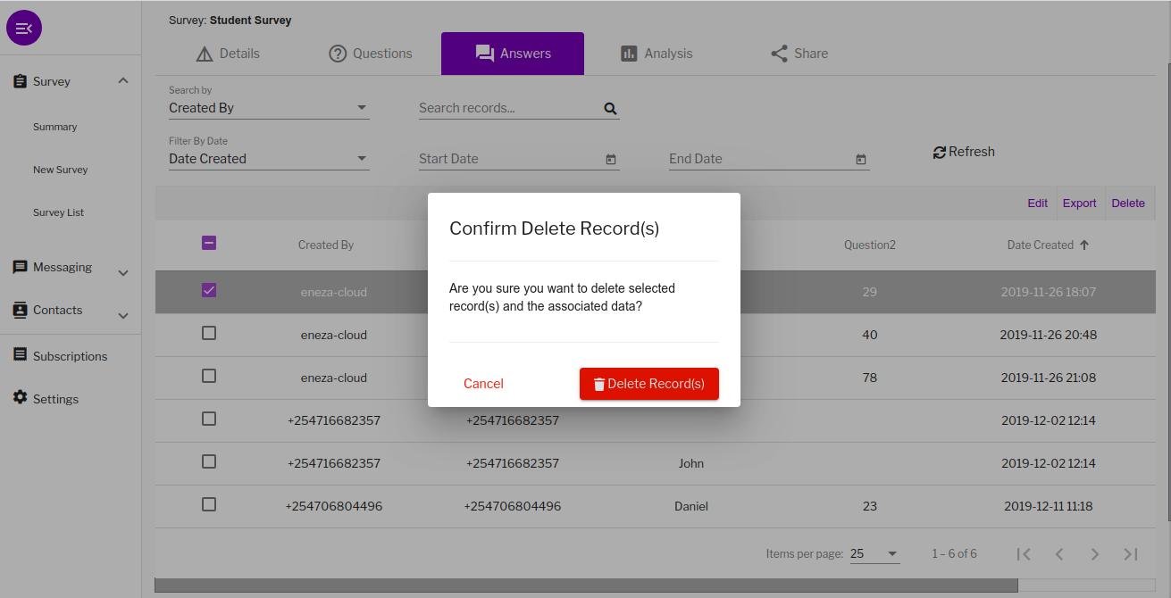Click the Subscriptions list icon

click(x=20, y=355)
